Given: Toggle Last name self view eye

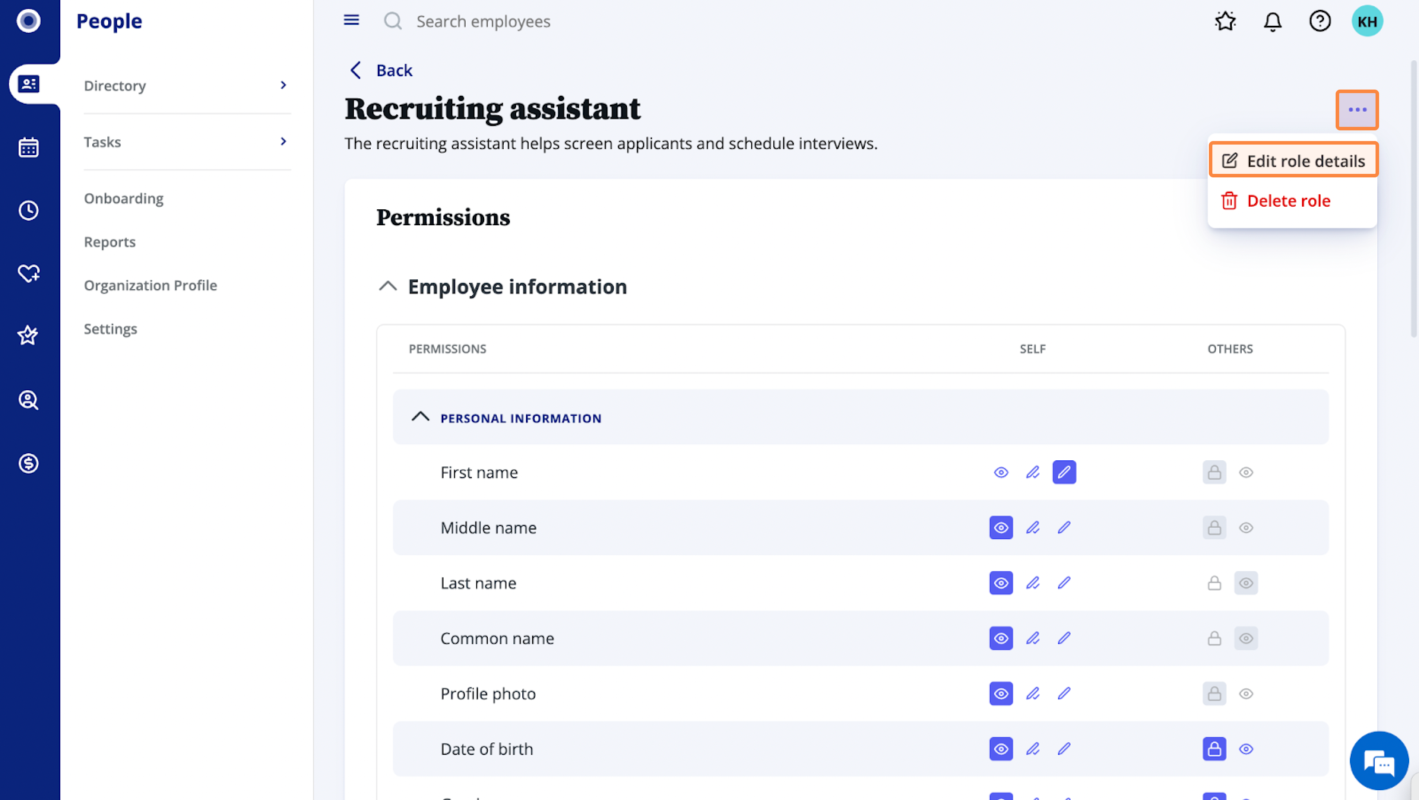Looking at the screenshot, I should click(1001, 582).
